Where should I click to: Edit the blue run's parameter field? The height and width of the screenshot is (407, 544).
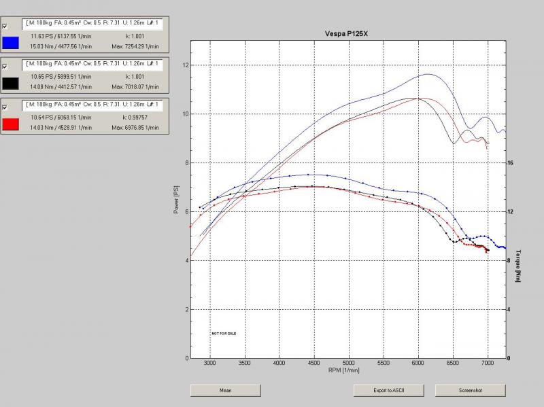click(92, 24)
